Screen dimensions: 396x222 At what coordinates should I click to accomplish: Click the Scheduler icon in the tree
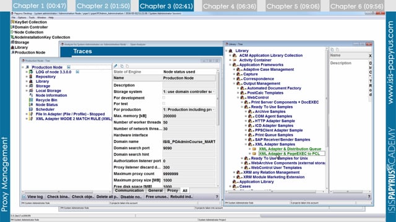pos(31,109)
